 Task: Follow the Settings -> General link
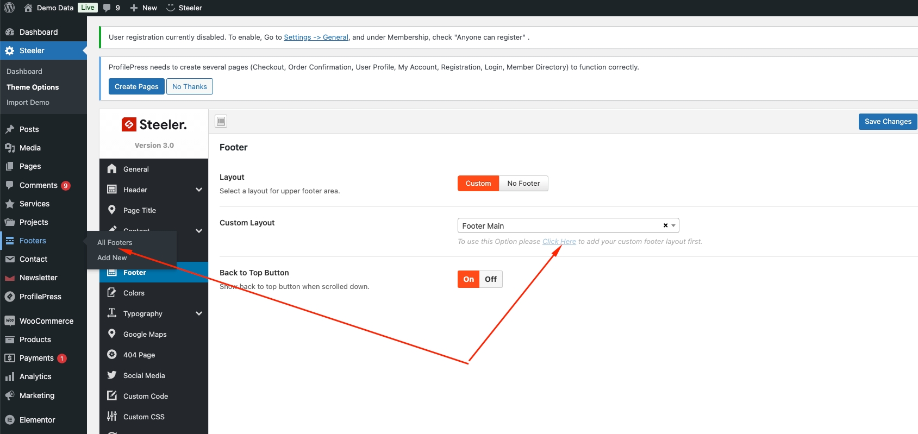316,37
